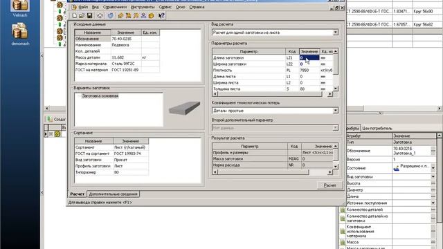Open the Файл menu
Viewport: 443px width, 249px height.
click(83, 7)
